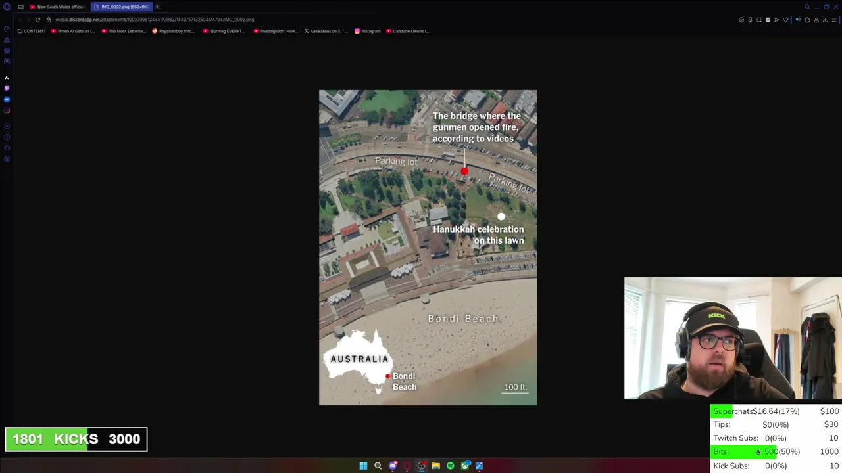This screenshot has height=473, width=842.
Task: Click the white Hanukkah lawn marker
Action: point(501,216)
